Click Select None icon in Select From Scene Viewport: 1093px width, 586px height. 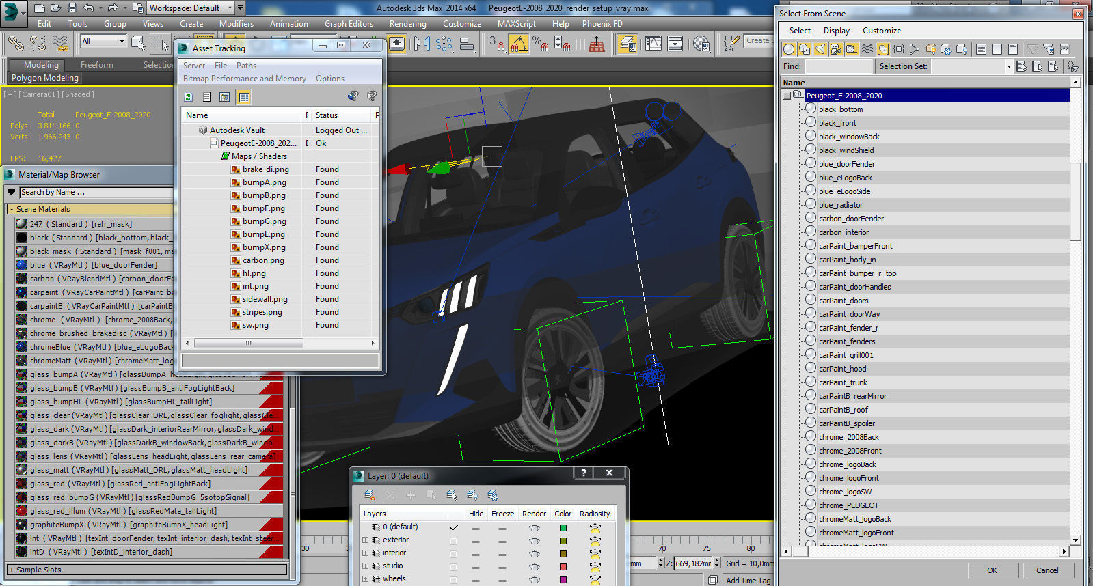tap(997, 49)
